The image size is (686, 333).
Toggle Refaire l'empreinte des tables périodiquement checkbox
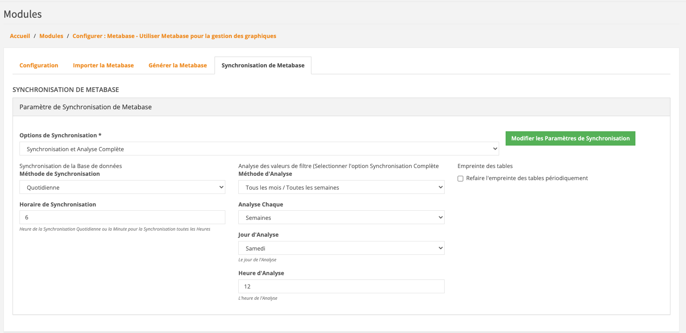pos(460,178)
